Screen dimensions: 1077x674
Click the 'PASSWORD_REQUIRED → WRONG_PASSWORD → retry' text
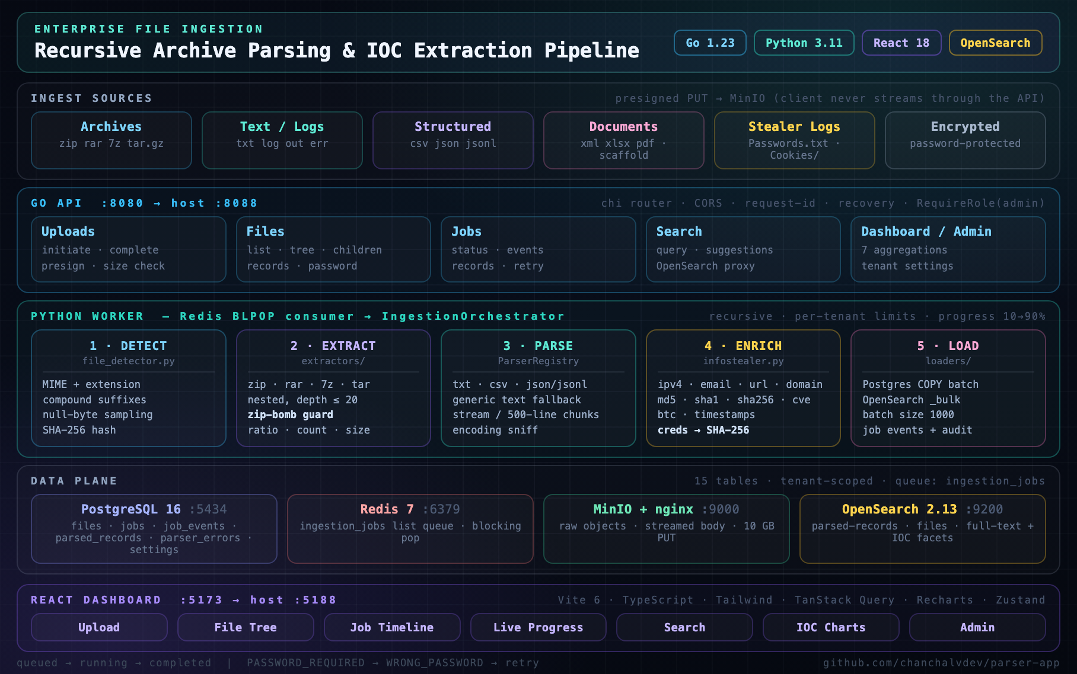pos(393,663)
